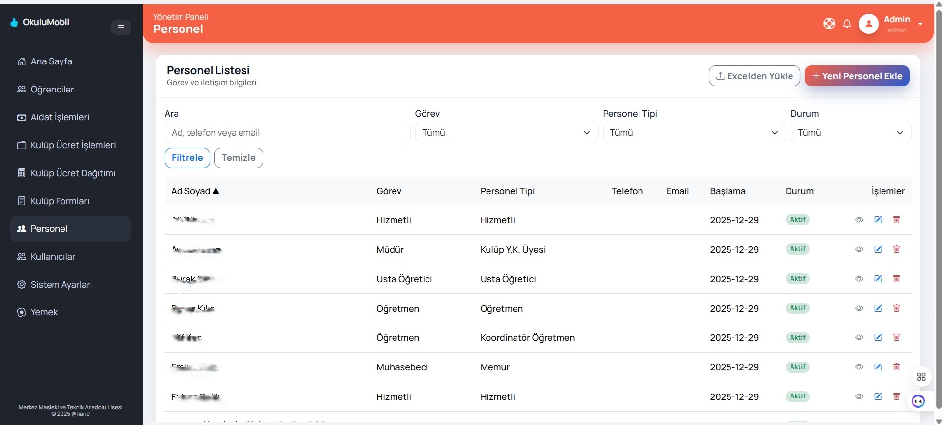
Task: Click the help lifebuoy icon in header
Action: tap(829, 24)
